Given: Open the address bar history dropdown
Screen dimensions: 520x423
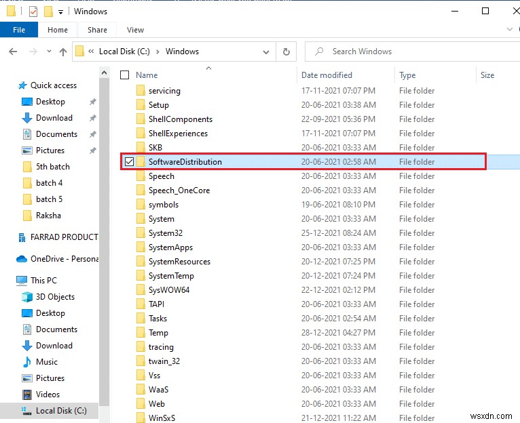Looking at the screenshot, I should [266, 52].
